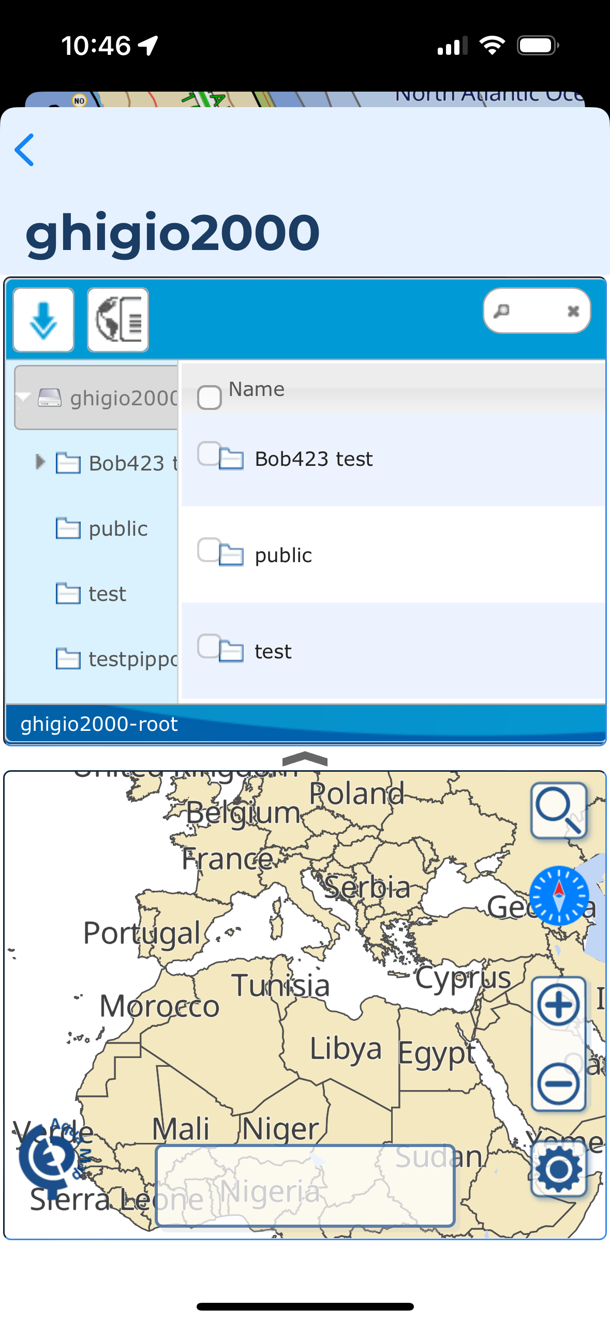Tap the map search magnifier icon
The height and width of the screenshot is (1323, 610).
559,811
